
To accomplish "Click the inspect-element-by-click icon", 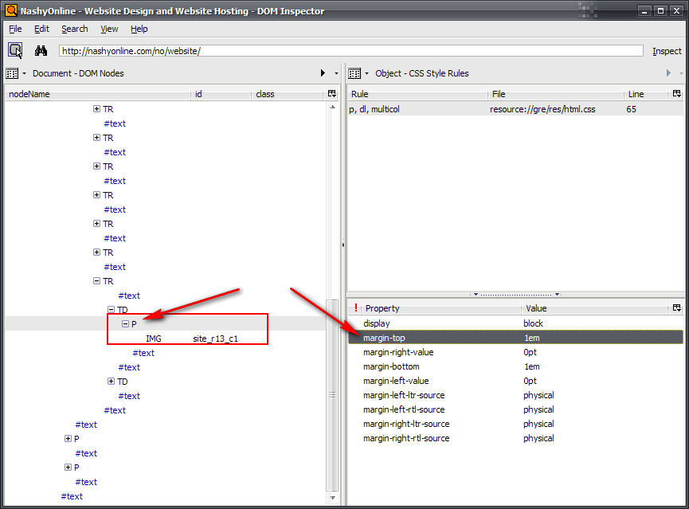I will click(14, 49).
